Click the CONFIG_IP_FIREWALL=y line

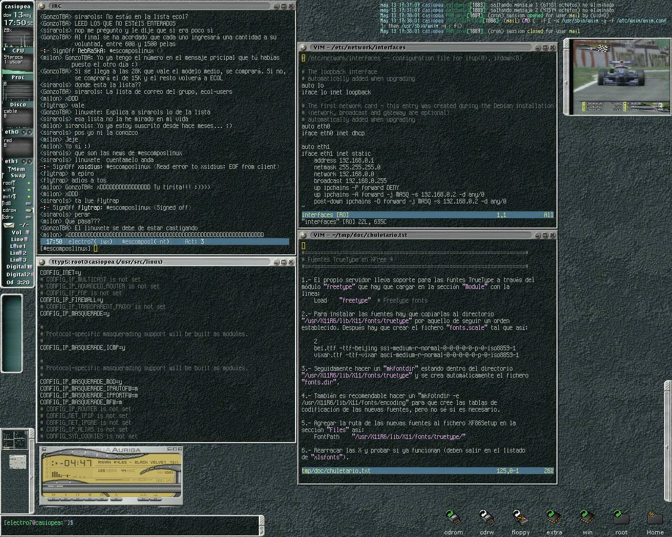(71, 299)
